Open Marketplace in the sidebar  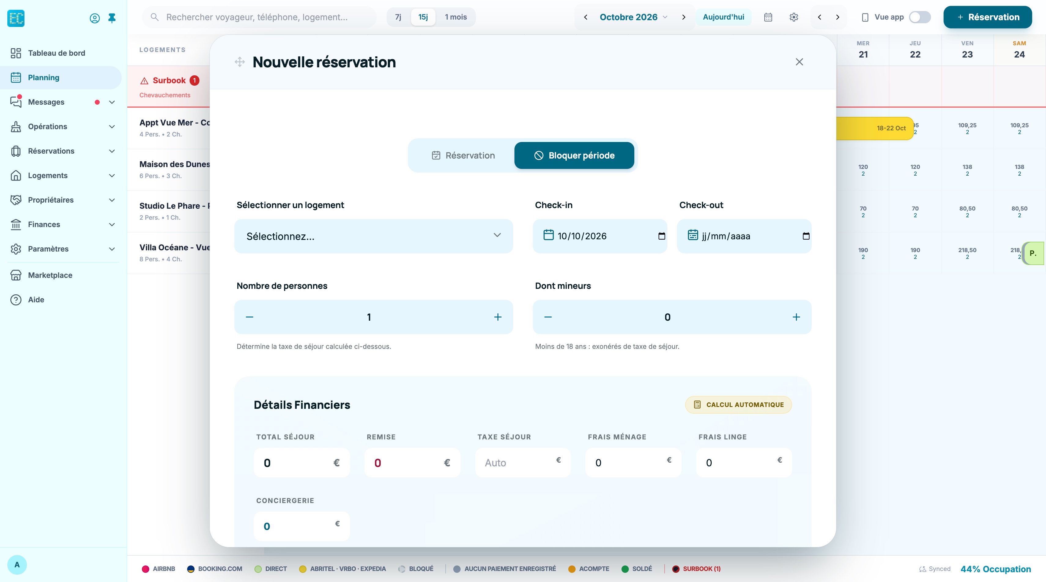pyautogui.click(x=61, y=275)
